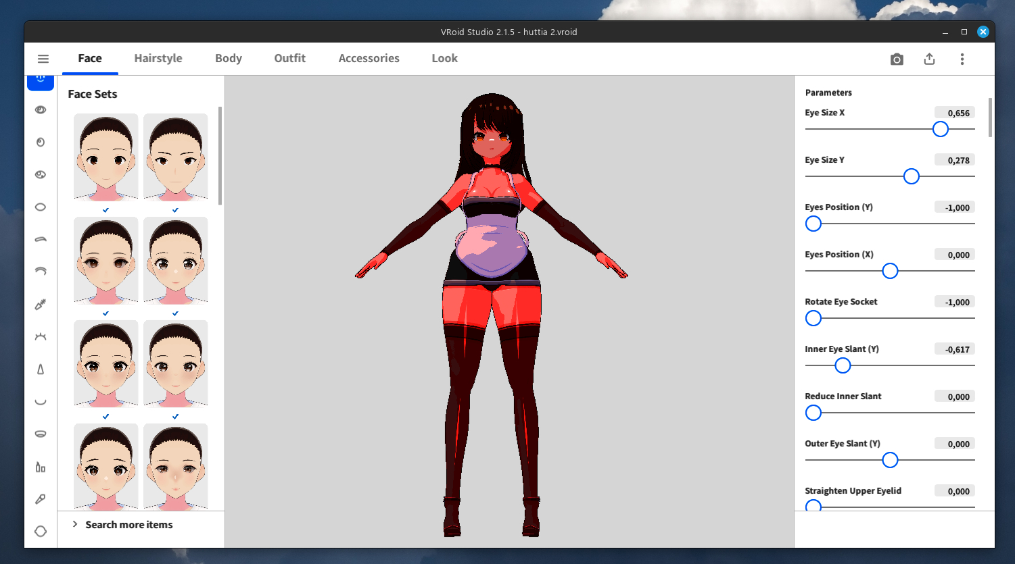Select the nose category icon in sidebar
The height and width of the screenshot is (564, 1015).
tap(41, 369)
